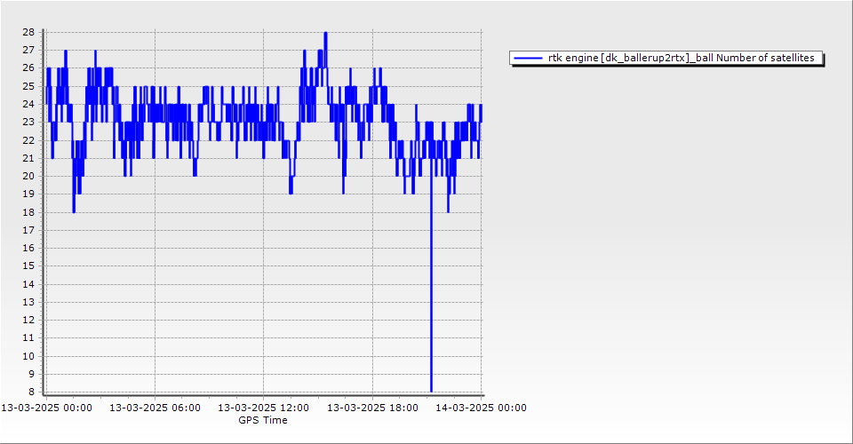853x444 pixels.
Task: Select the y-axis value 18
Action: [x=28, y=212]
